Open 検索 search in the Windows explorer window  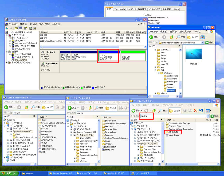tap(180, 37)
